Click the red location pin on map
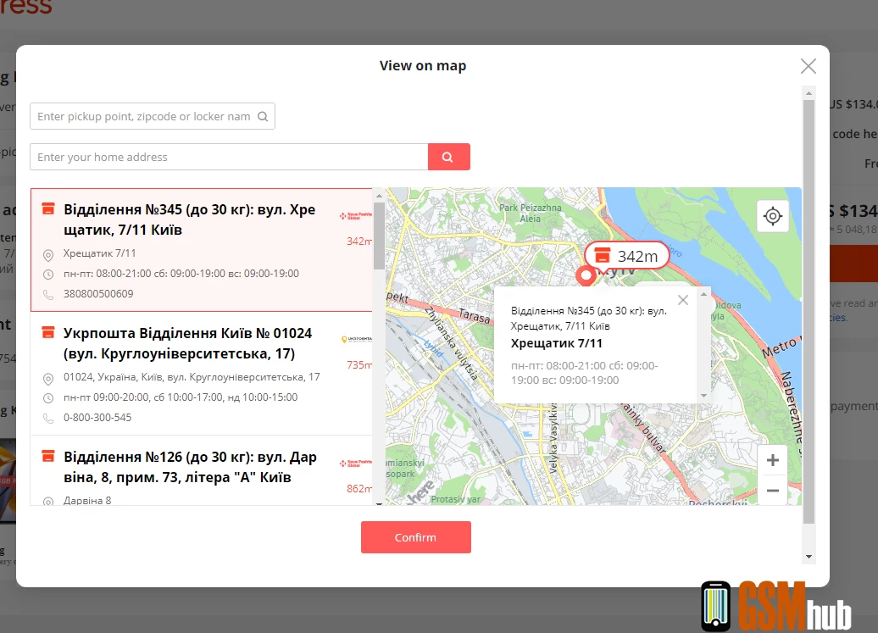878x633 pixels. pos(584,275)
